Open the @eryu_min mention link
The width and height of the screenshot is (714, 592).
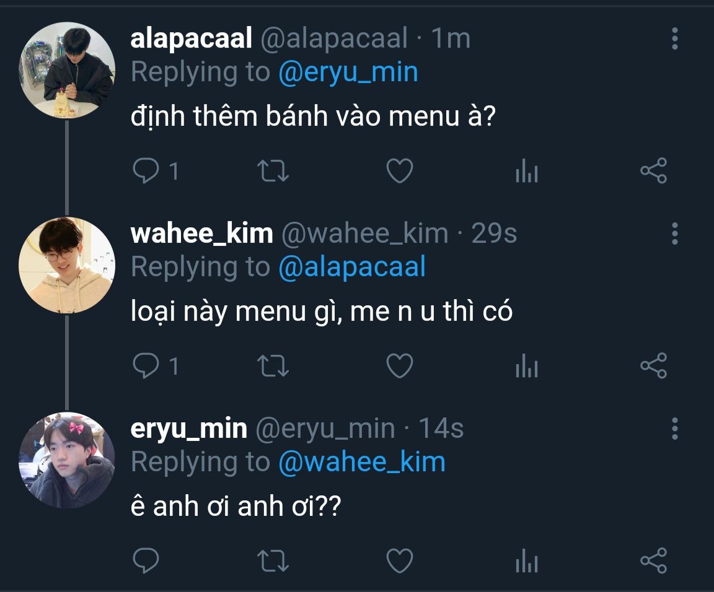pos(348,72)
